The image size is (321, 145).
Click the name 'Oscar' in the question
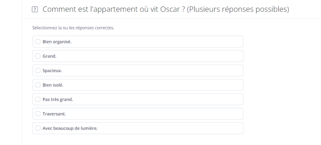pyautogui.click(x=170, y=9)
